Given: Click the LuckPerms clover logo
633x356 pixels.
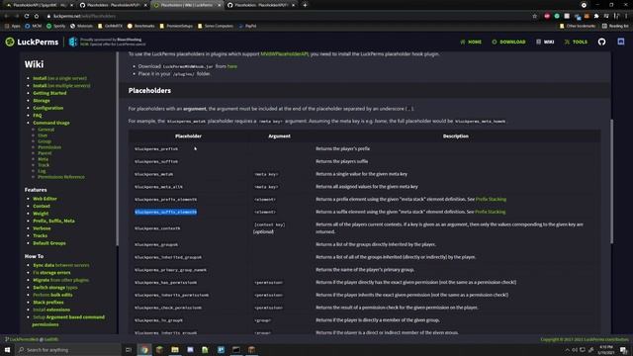Looking at the screenshot, I should tap(10, 42).
